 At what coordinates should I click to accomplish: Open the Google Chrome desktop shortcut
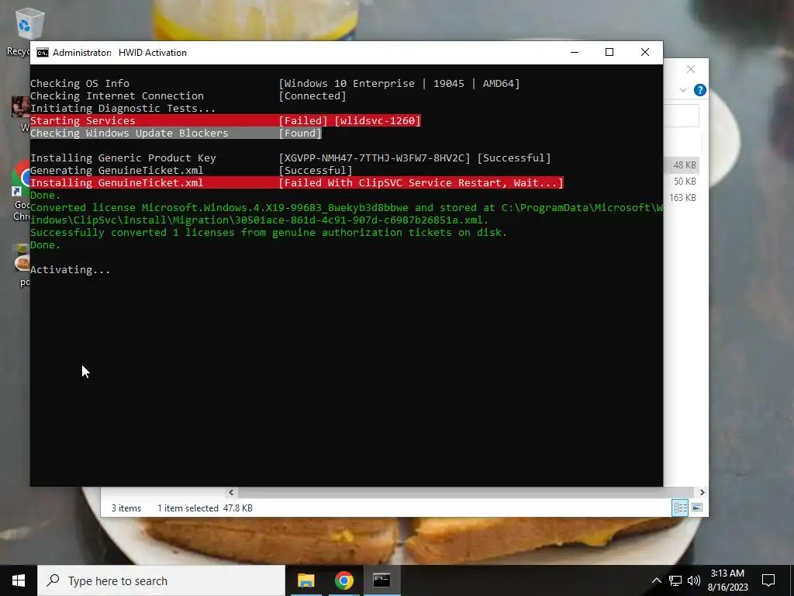click(20, 192)
